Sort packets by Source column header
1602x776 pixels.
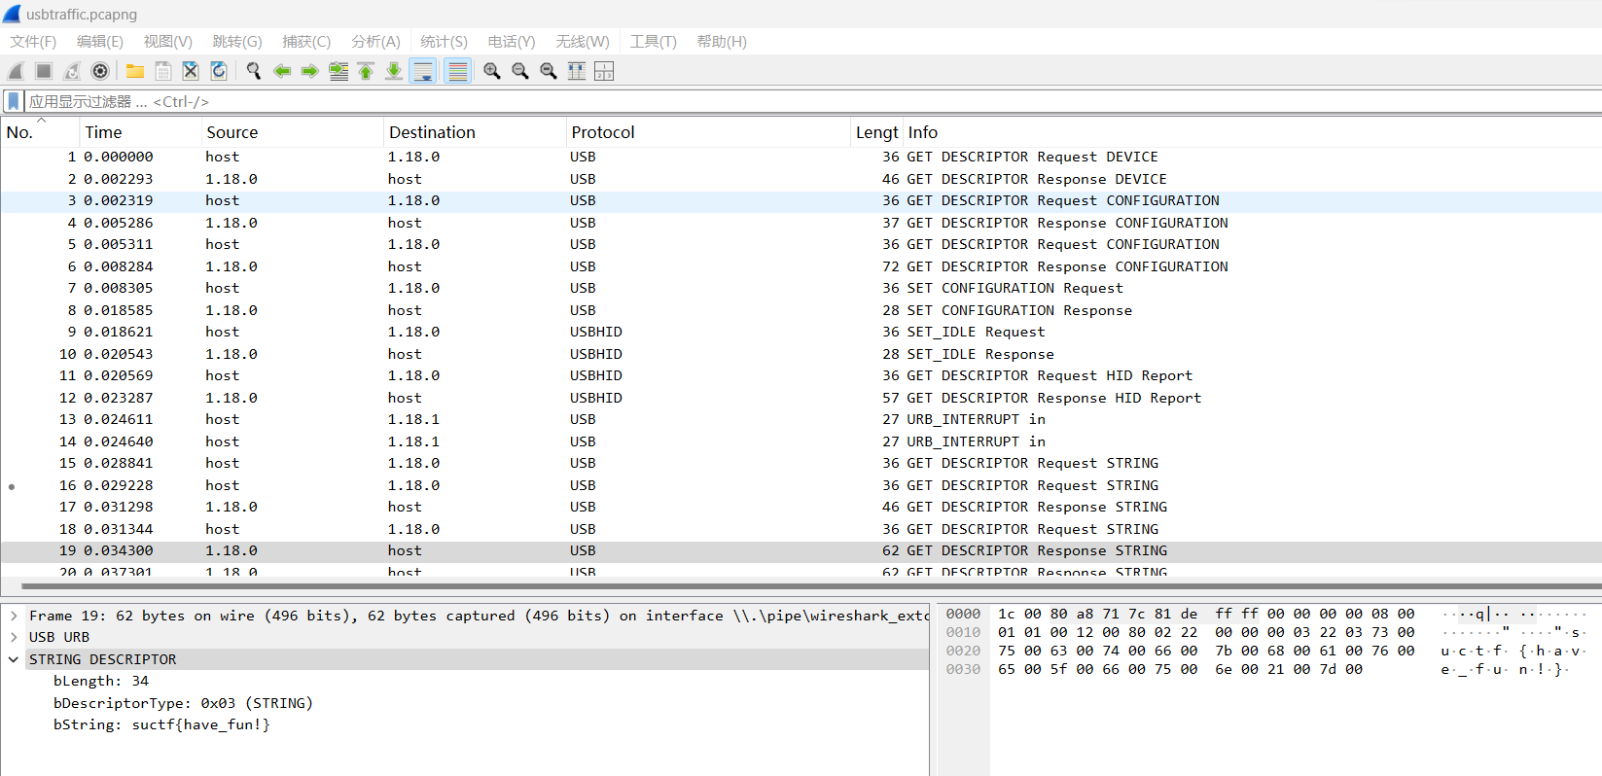click(292, 132)
